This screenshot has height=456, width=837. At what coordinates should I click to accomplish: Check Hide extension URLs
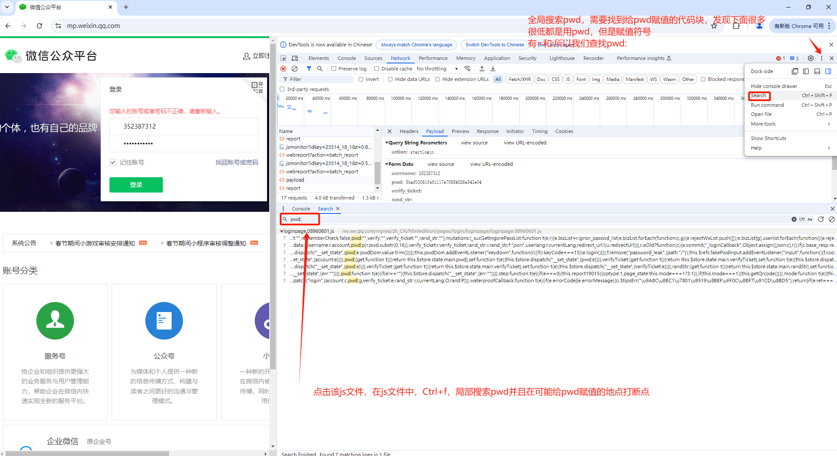tap(437, 79)
